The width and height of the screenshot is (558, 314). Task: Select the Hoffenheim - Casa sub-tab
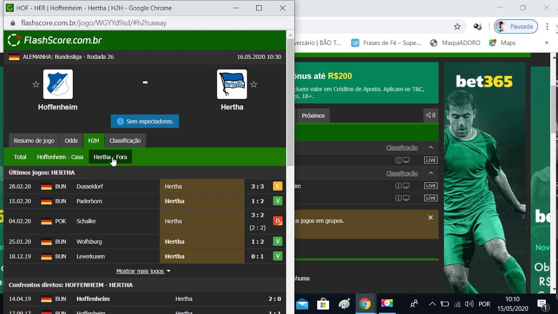(60, 157)
